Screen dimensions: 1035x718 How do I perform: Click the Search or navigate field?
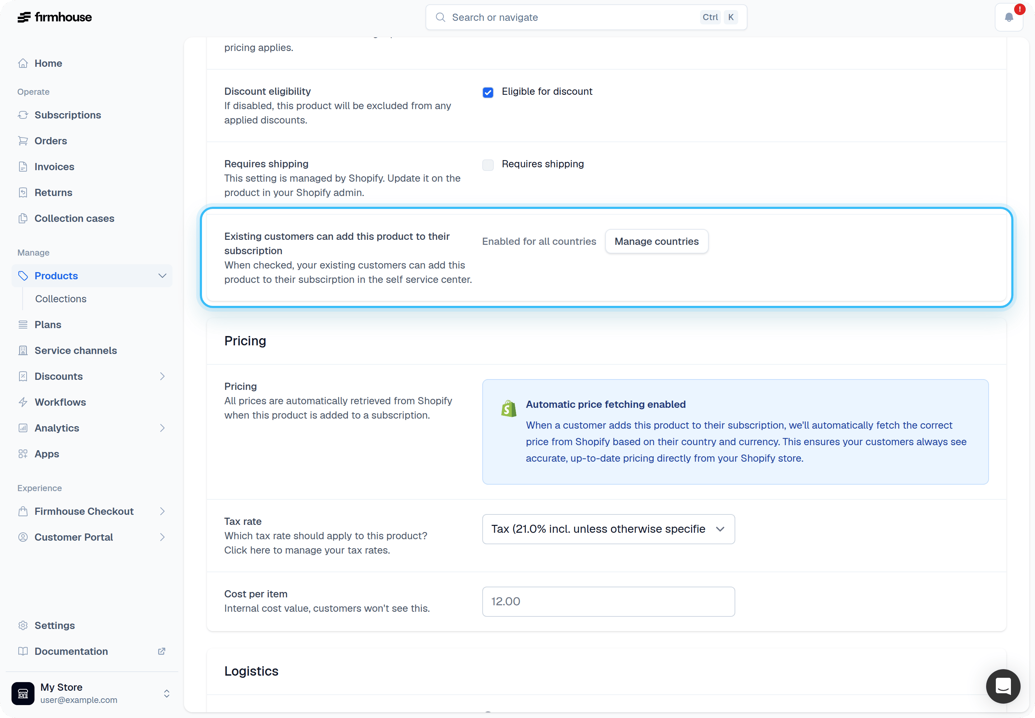tap(586, 18)
